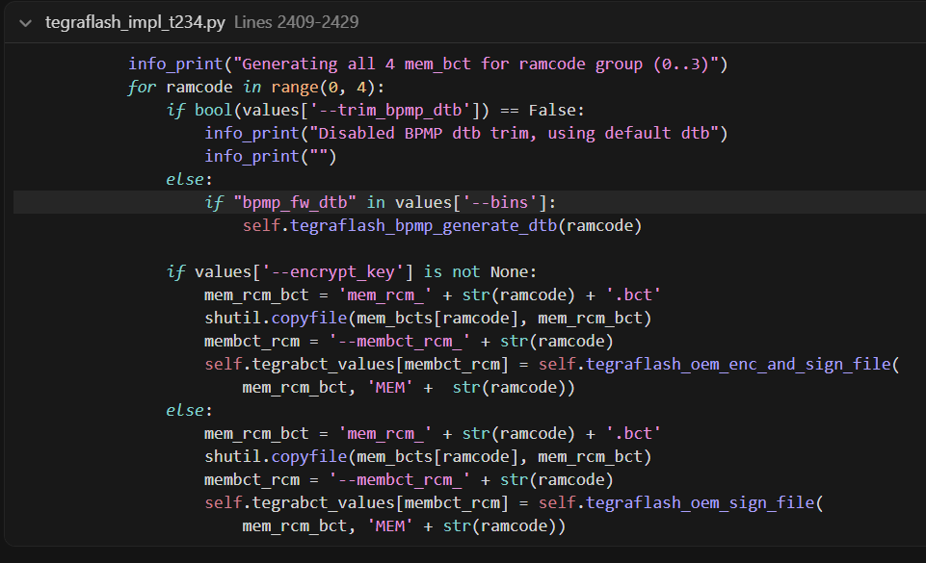Click the first mem_rcm_bct assignment line
This screenshot has width=926, height=563.
(x=432, y=294)
